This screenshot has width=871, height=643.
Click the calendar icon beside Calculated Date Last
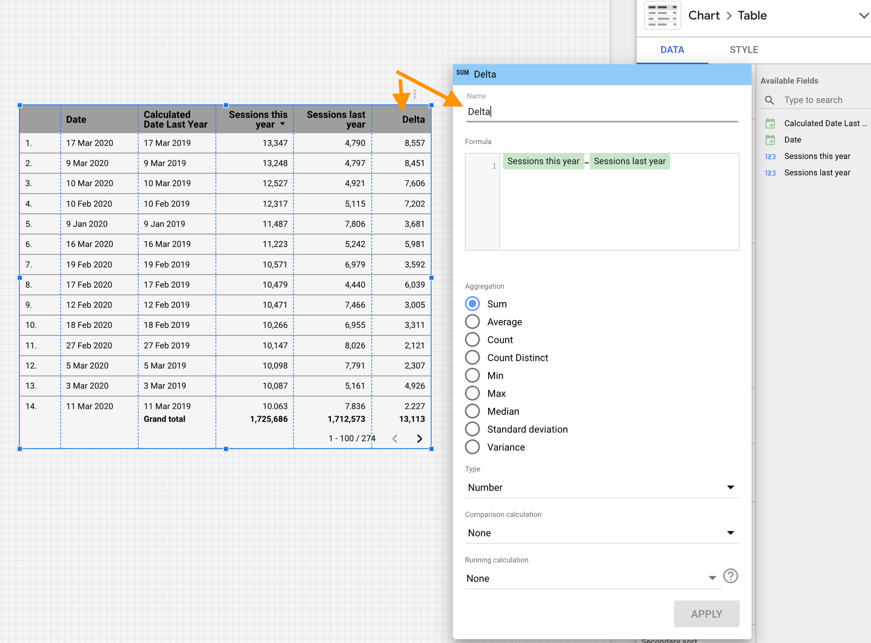click(x=770, y=123)
